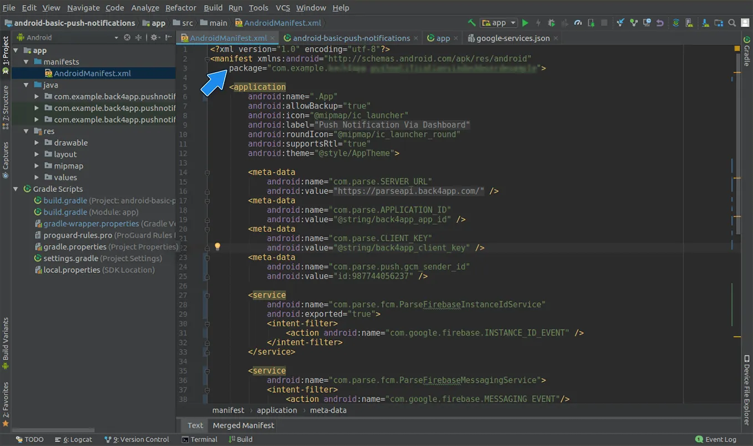Open the Event Log
Viewport: 753px width, 446px height.
coord(716,439)
